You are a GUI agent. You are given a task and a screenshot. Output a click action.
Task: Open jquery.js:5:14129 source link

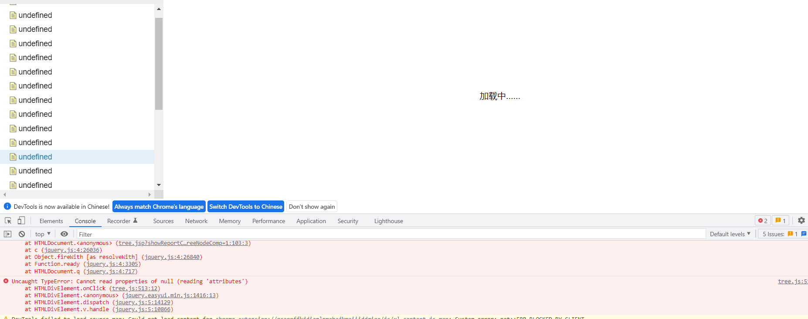tap(143, 302)
